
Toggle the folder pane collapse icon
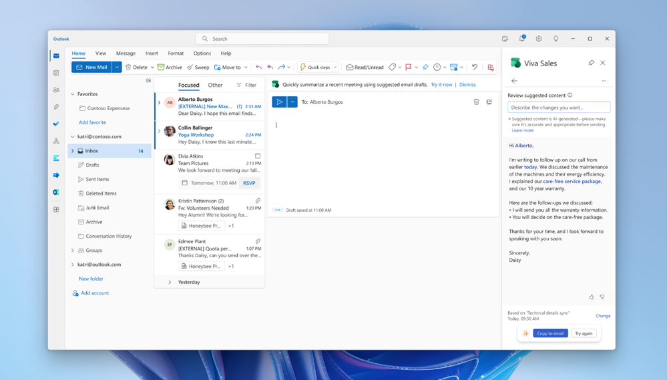click(x=148, y=80)
